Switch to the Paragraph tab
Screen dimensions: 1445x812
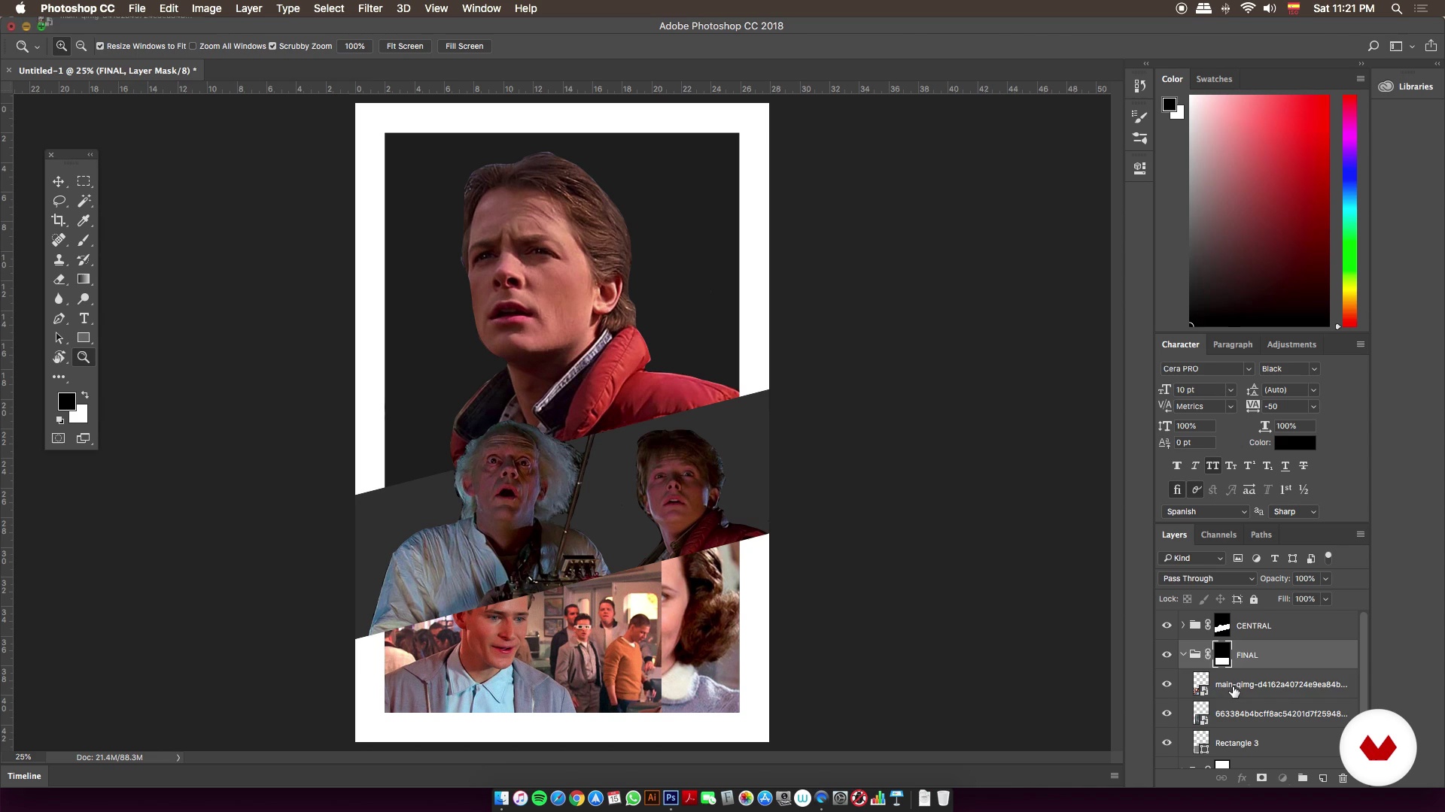tap(1233, 344)
